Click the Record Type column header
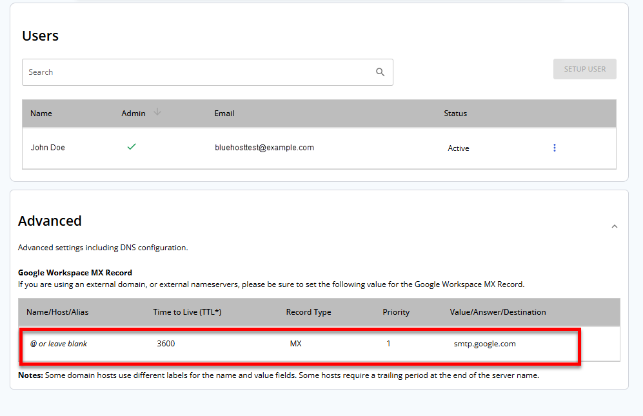Image resolution: width=643 pixels, height=416 pixels. coord(308,312)
